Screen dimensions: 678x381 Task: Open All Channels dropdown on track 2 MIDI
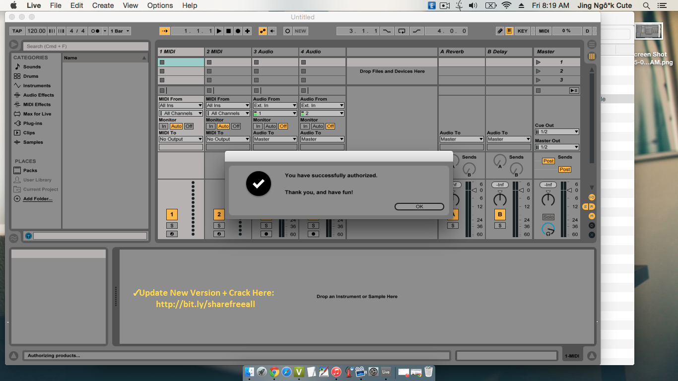[228, 113]
